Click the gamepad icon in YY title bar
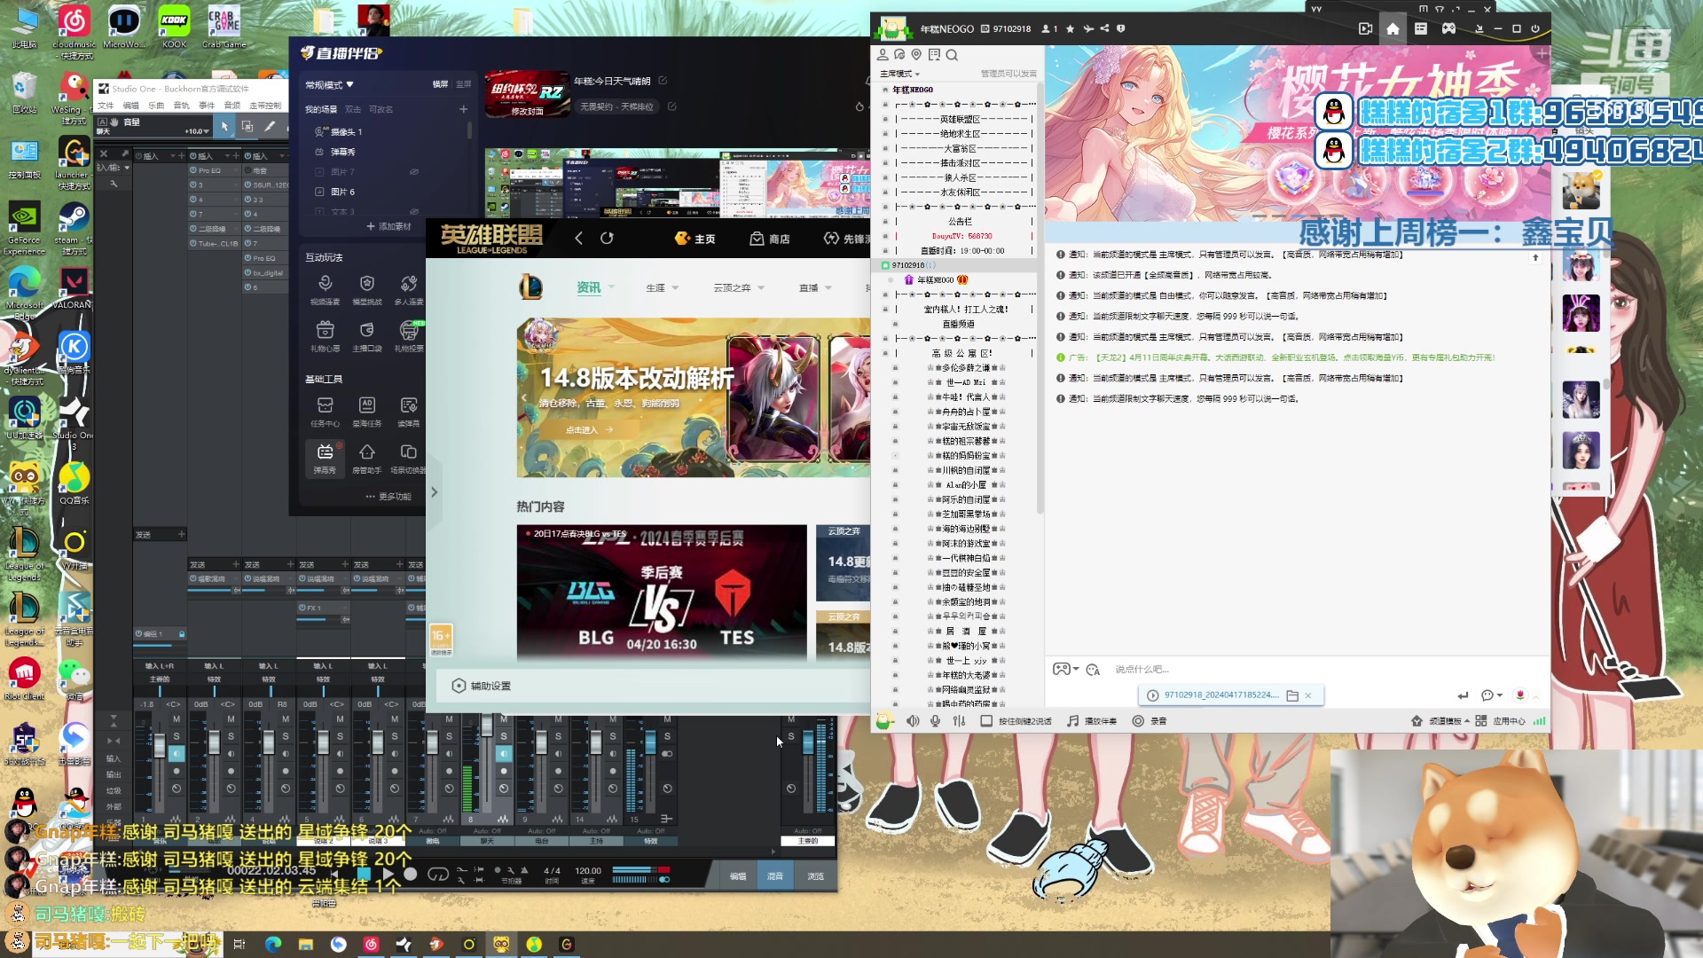This screenshot has height=958, width=1703. point(1448,28)
